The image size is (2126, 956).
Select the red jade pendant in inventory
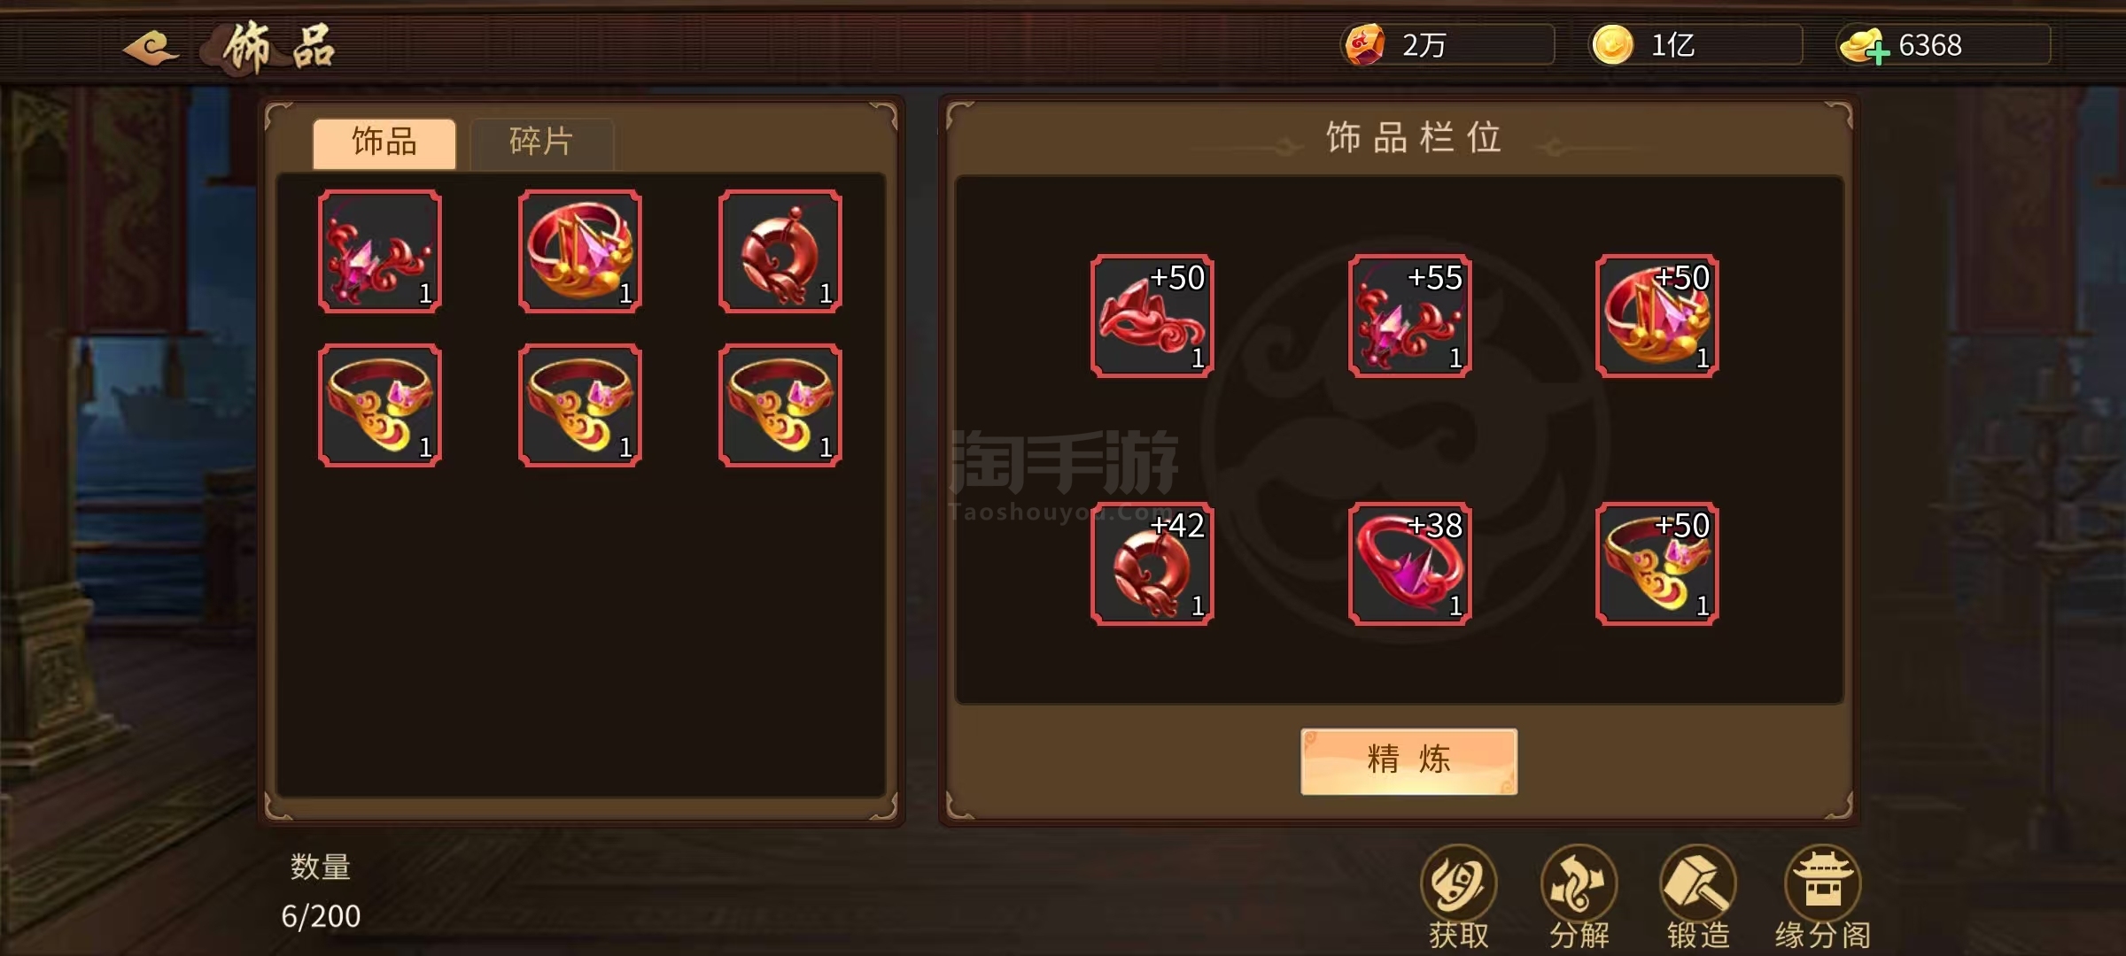[780, 251]
